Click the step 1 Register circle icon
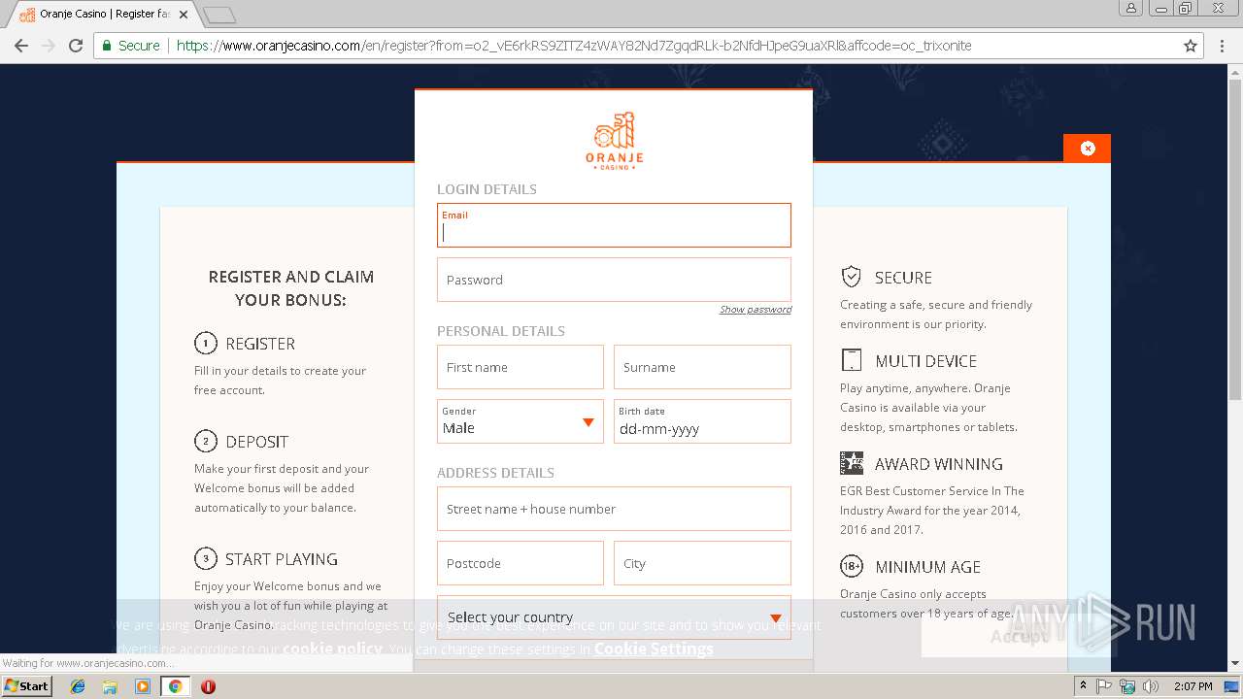1243x699 pixels. click(205, 343)
